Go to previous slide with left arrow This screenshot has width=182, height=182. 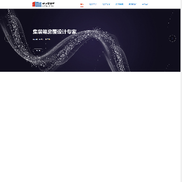[x=8, y=38]
